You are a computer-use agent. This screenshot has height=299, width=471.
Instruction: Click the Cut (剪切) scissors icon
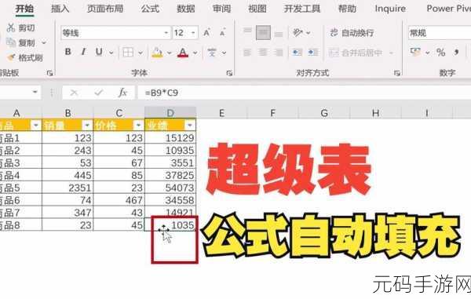click(x=11, y=27)
